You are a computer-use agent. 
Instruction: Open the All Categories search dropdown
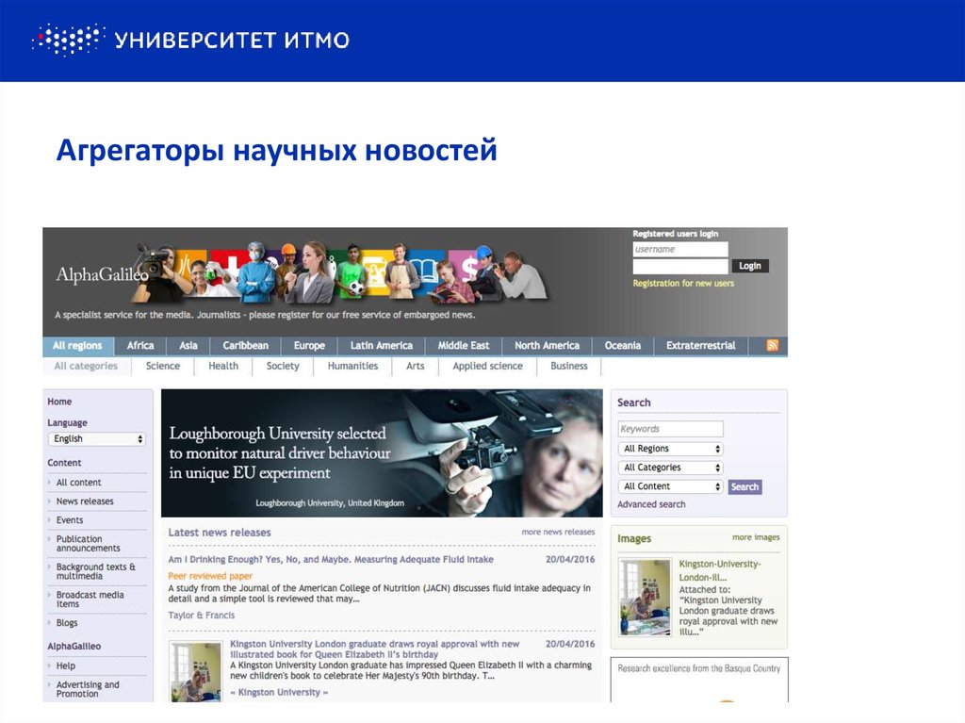click(x=670, y=467)
